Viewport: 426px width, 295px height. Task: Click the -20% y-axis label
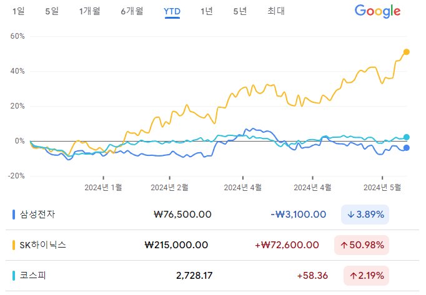(16, 176)
